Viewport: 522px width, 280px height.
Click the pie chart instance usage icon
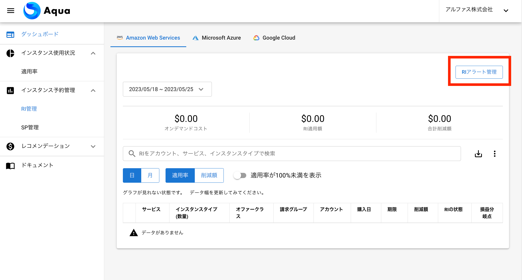10,53
